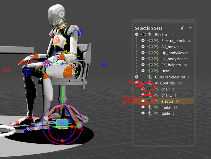Select the highlighted electra set label
This screenshot has width=211, height=159.
click(x=167, y=101)
